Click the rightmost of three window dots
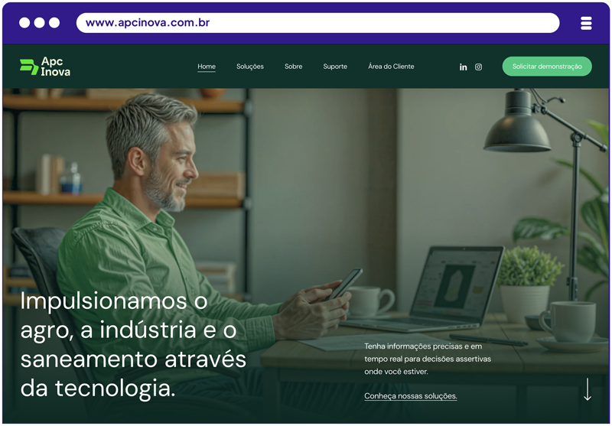612x426 pixels. pos(54,23)
